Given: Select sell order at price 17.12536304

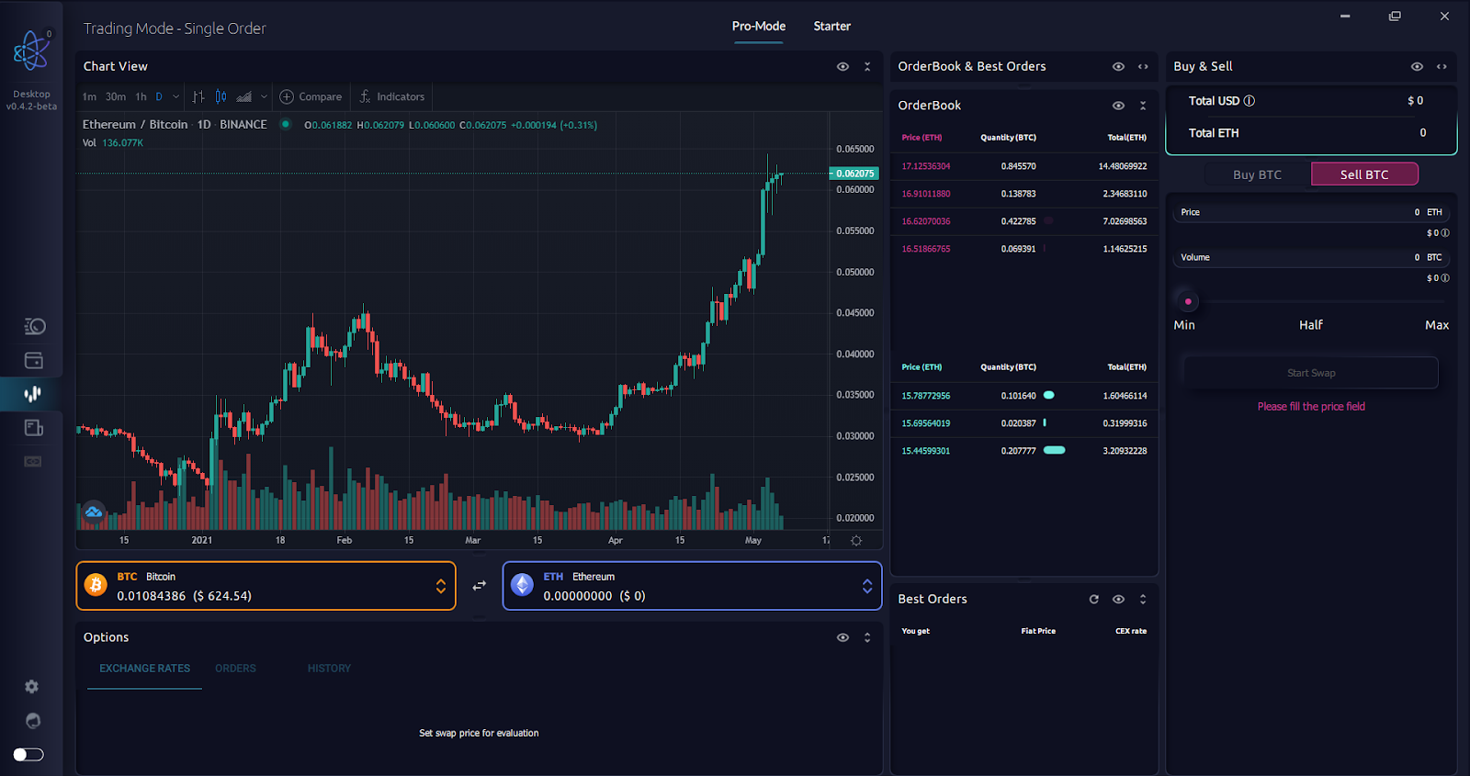Looking at the screenshot, I should (1023, 166).
